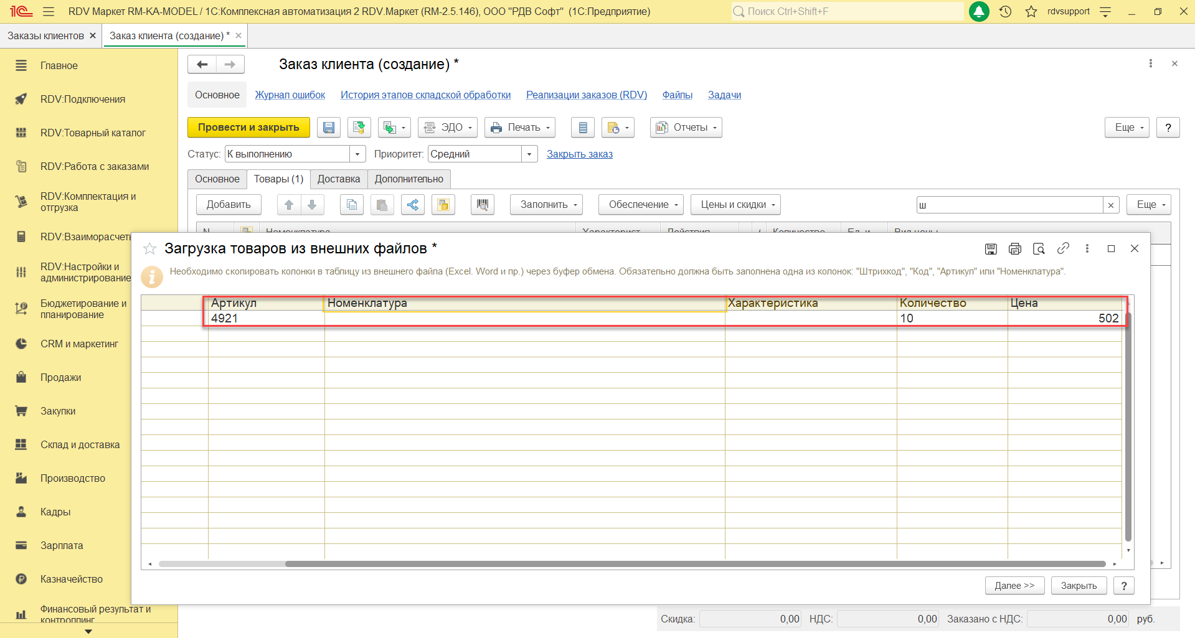Viewport: 1195px width, 638px height.
Task: Switch to the Доставка tab
Action: pos(338,179)
